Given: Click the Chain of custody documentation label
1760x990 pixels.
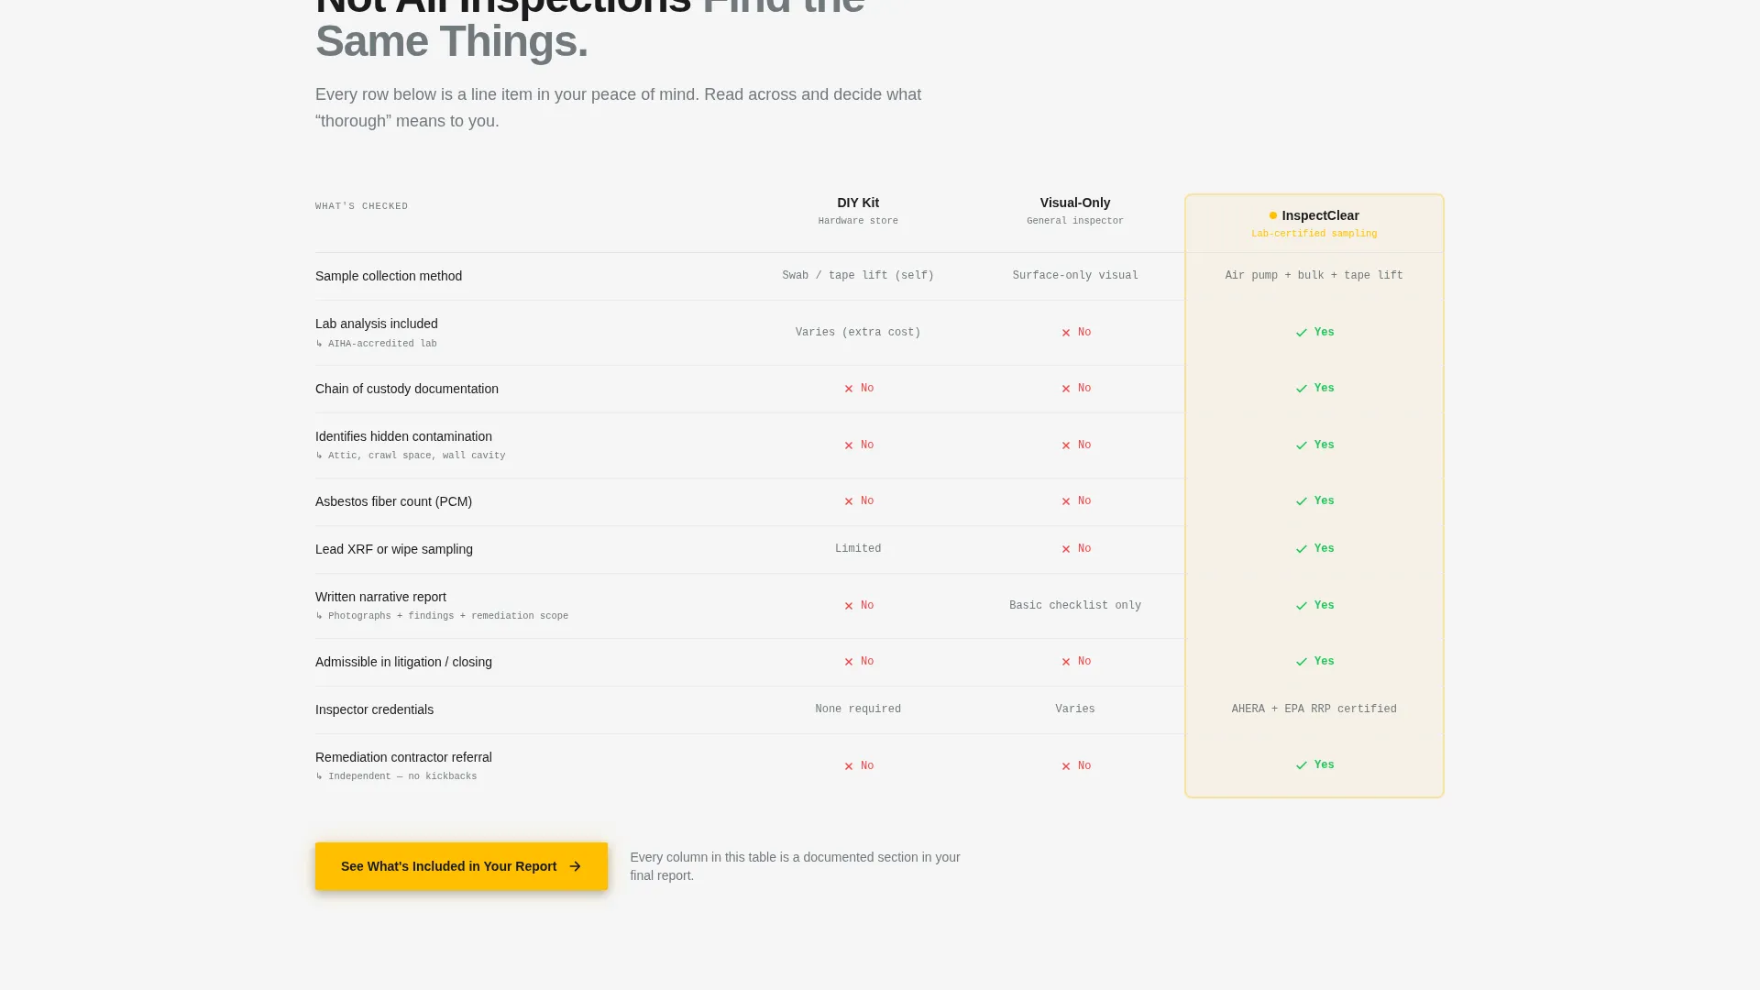Looking at the screenshot, I should pyautogui.click(x=407, y=389).
